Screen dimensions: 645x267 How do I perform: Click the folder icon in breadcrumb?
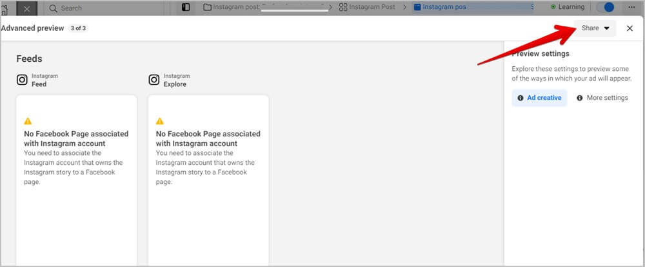[x=207, y=7]
